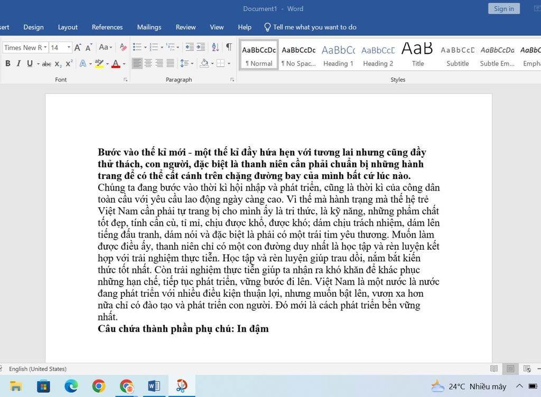Open Text Effects and Typography
This screenshot has width=541, height=397.
click(83, 64)
